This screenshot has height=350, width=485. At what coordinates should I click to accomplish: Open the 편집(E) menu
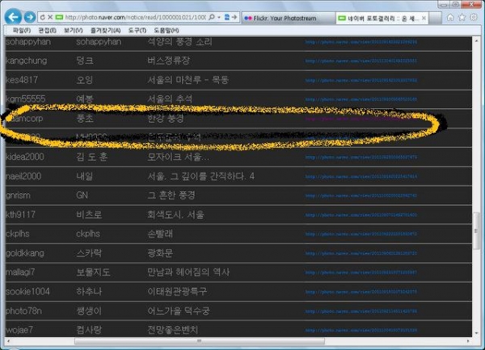(48, 30)
